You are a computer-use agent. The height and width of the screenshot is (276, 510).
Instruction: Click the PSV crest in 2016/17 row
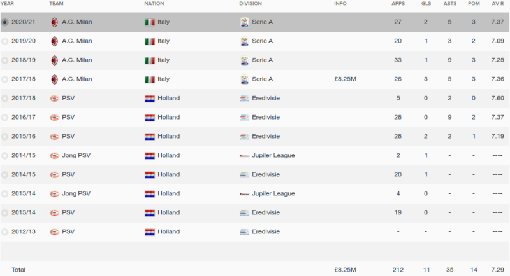pyautogui.click(x=54, y=118)
